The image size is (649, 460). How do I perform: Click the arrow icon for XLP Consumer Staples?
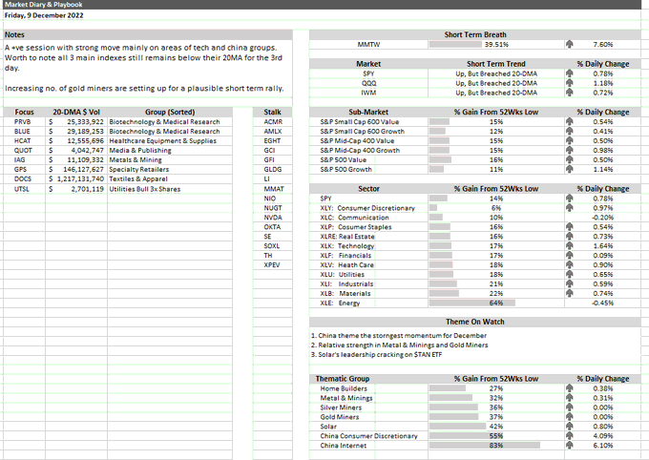[x=570, y=226]
